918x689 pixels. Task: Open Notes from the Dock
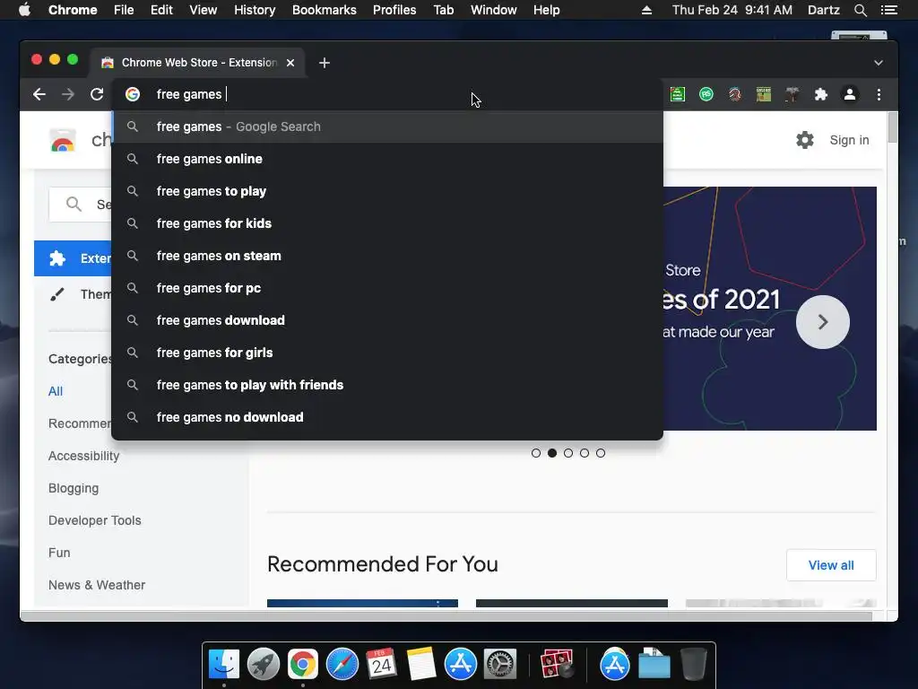click(x=421, y=664)
